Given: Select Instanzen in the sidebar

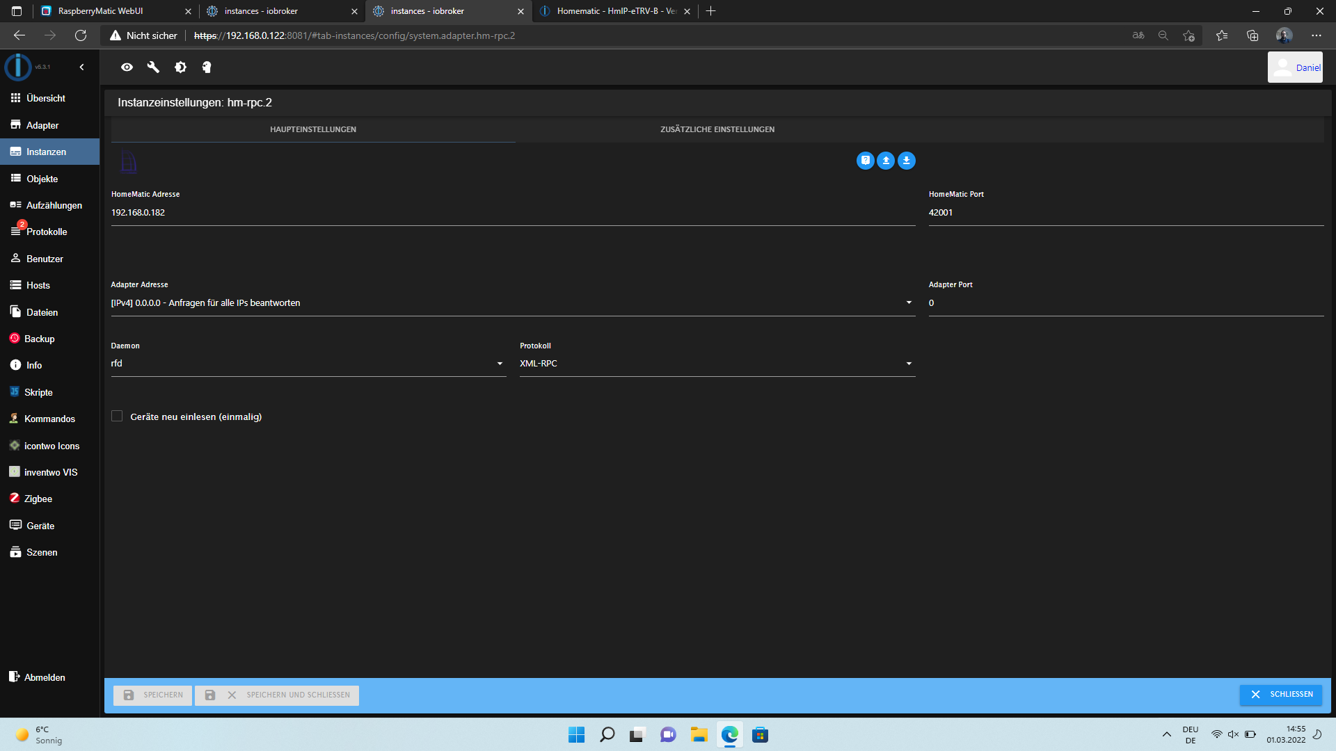Looking at the screenshot, I should (49, 152).
